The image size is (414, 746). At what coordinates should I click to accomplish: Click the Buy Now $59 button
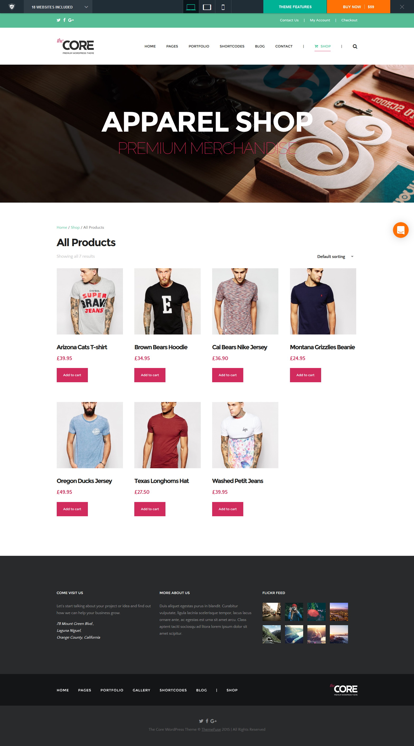358,7
